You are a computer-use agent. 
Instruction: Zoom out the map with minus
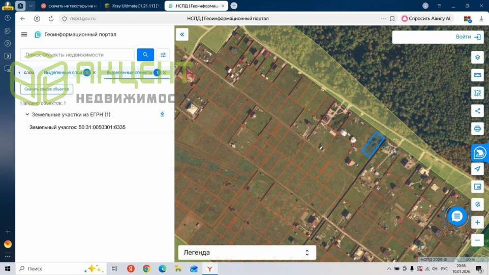tap(477, 240)
